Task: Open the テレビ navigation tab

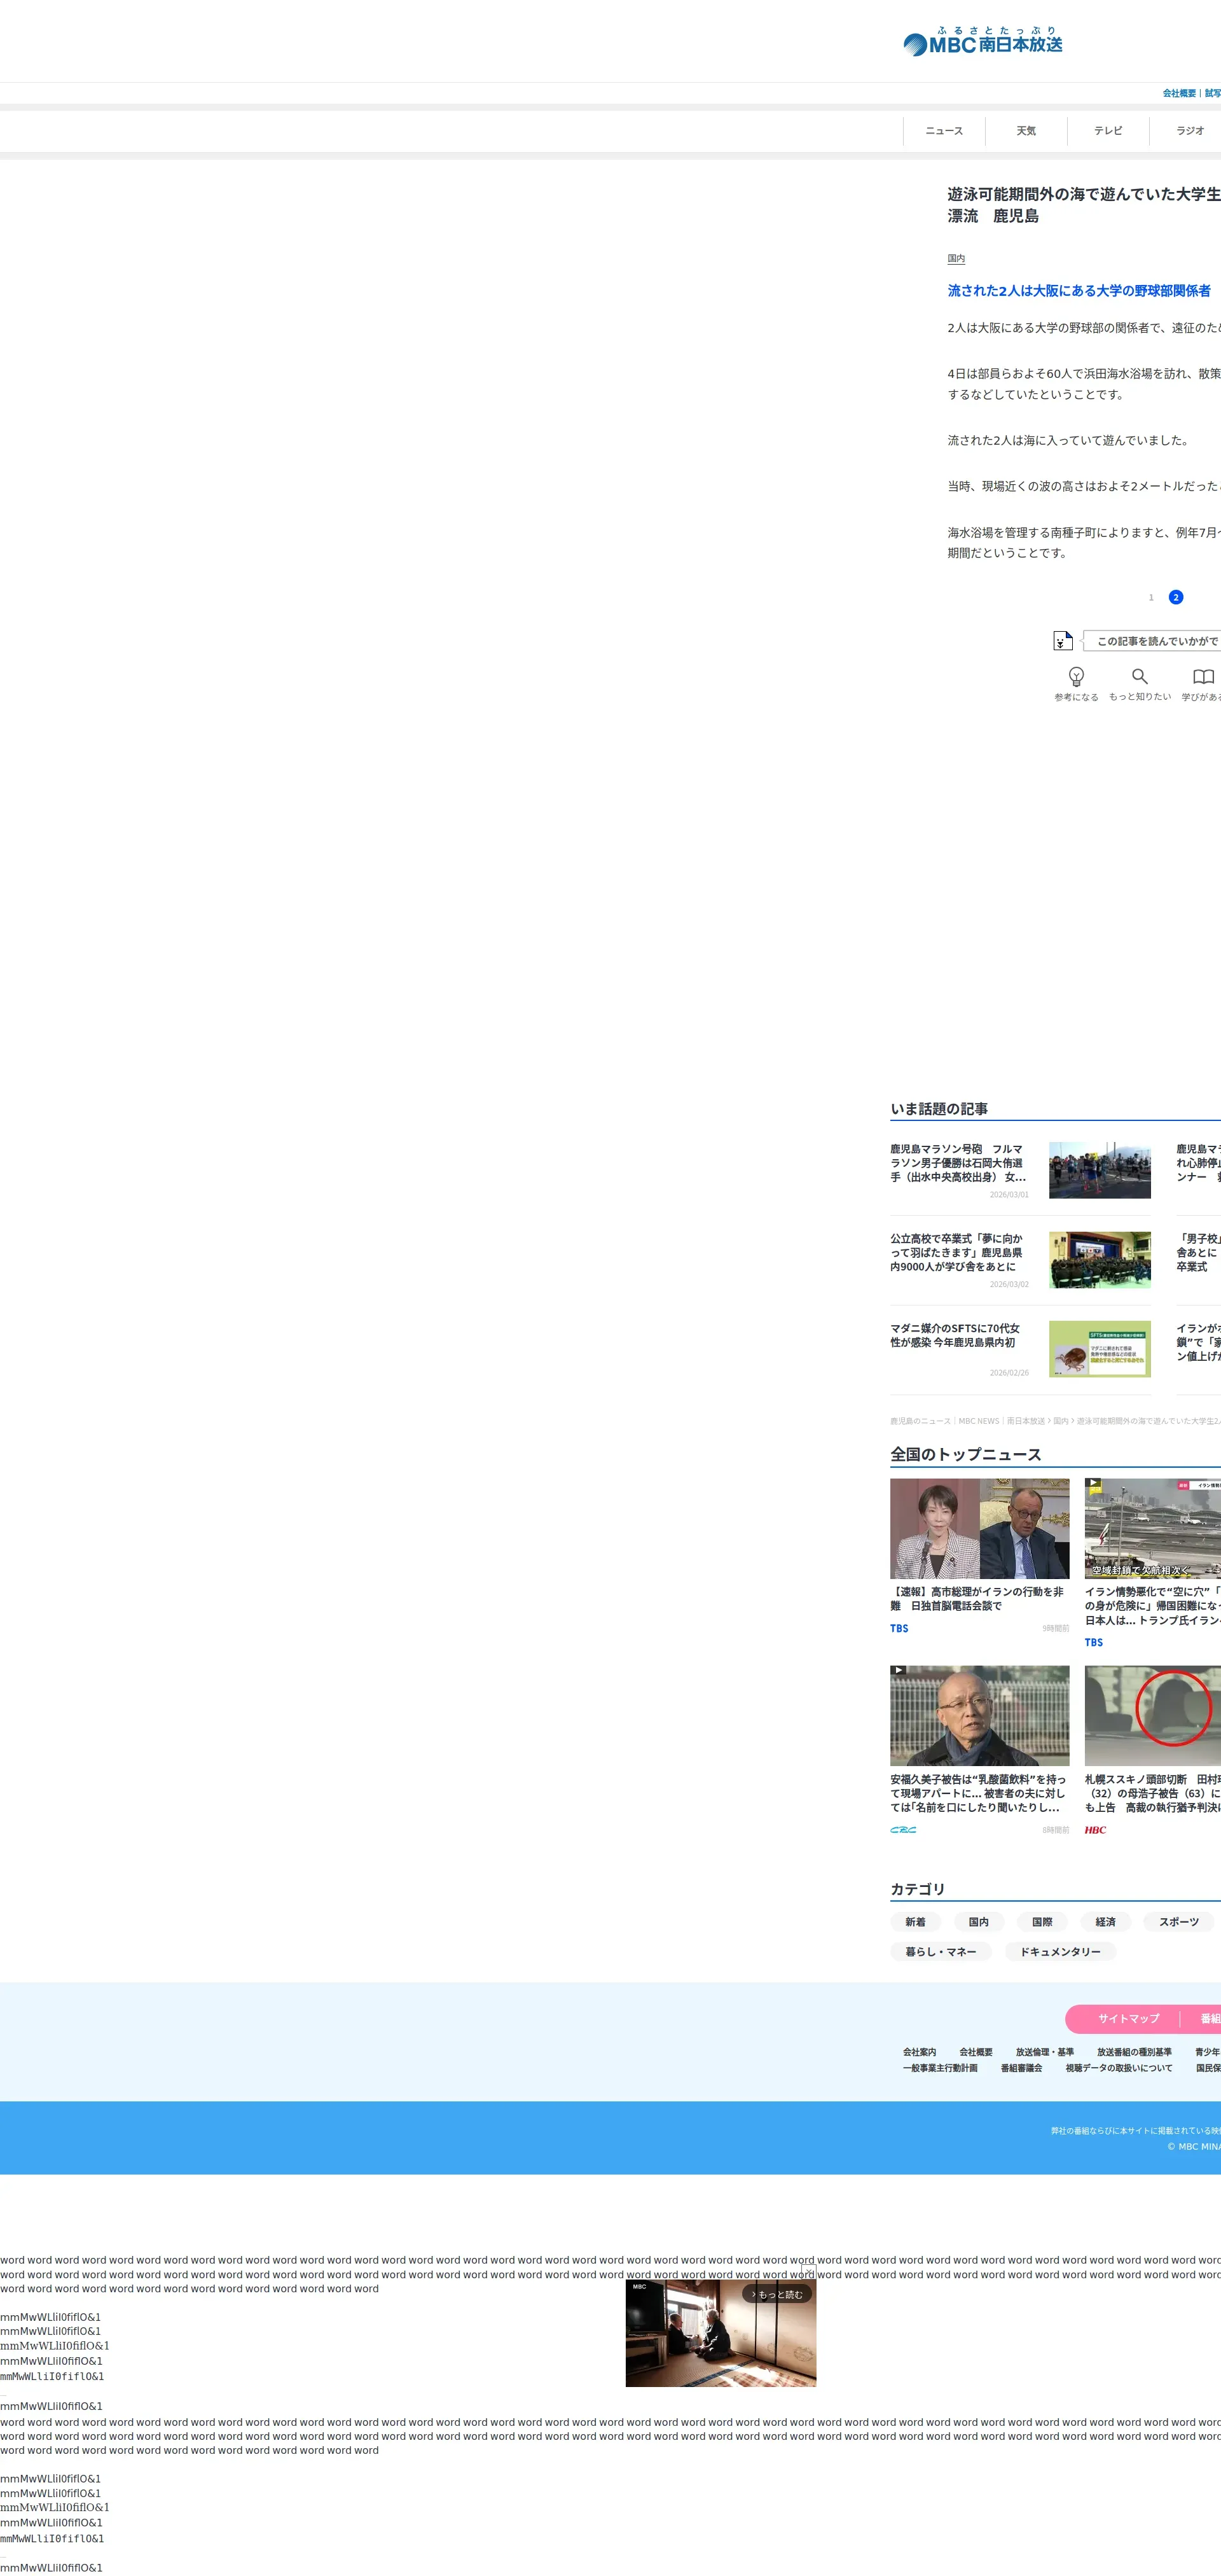Action: pyautogui.click(x=1107, y=131)
